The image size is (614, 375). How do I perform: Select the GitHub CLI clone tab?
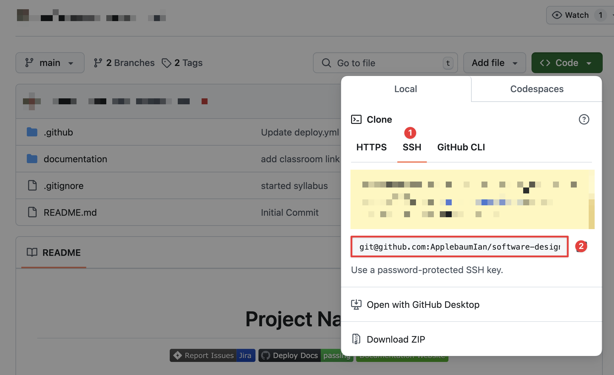(461, 147)
